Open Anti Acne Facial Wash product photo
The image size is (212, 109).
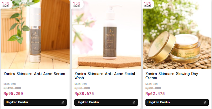click(x=106, y=35)
